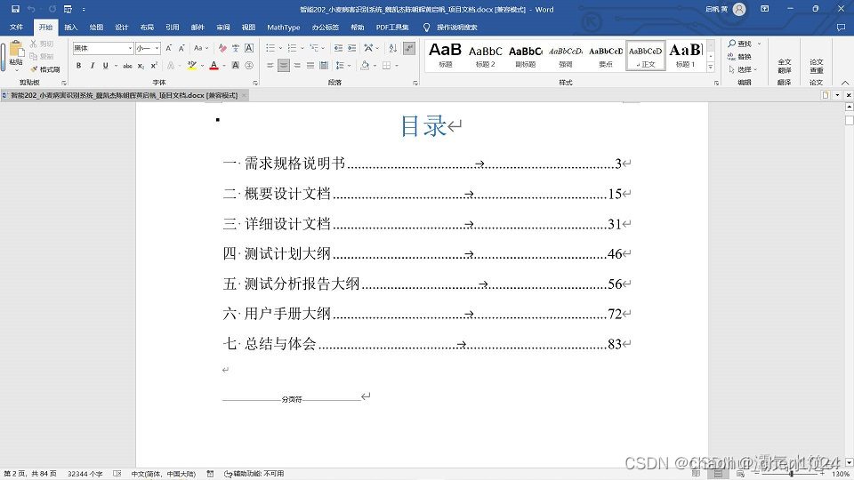Image resolution: width=854 pixels, height=480 pixels.
Task: Paste from clipboard
Action: tap(16, 55)
